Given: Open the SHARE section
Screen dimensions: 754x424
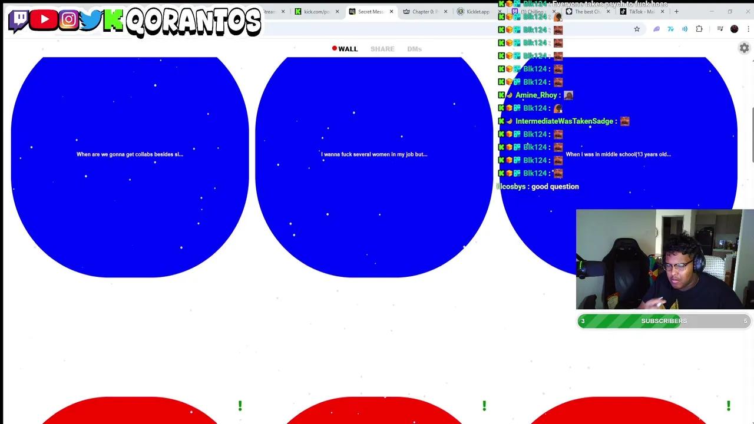Looking at the screenshot, I should 382,49.
